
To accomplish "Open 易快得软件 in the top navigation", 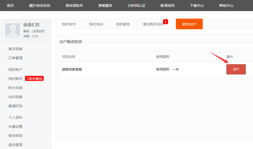I will pyautogui.click(x=74, y=6).
